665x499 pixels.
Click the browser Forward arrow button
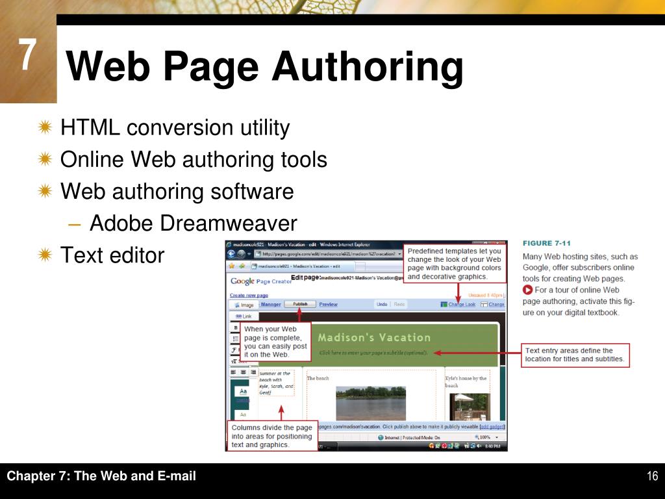pyautogui.click(x=241, y=254)
